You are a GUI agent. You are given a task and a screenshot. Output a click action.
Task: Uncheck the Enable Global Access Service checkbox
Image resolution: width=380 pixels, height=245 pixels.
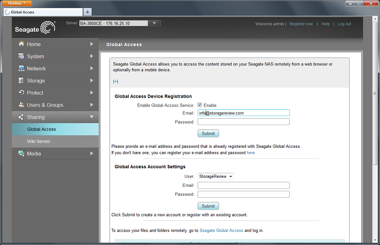(200, 105)
